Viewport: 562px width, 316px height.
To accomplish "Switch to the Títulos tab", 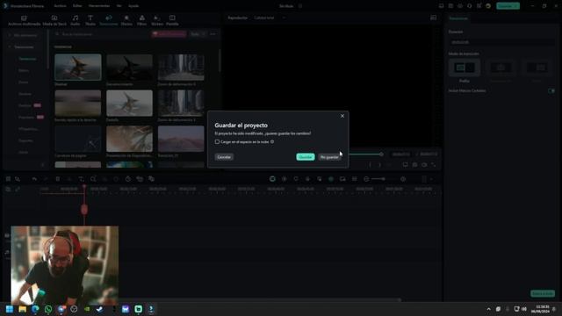I will (x=90, y=20).
